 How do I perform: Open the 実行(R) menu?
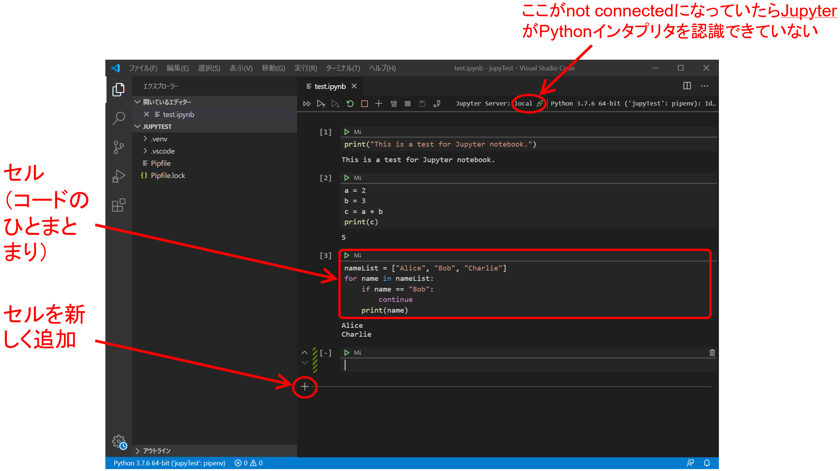(x=305, y=68)
